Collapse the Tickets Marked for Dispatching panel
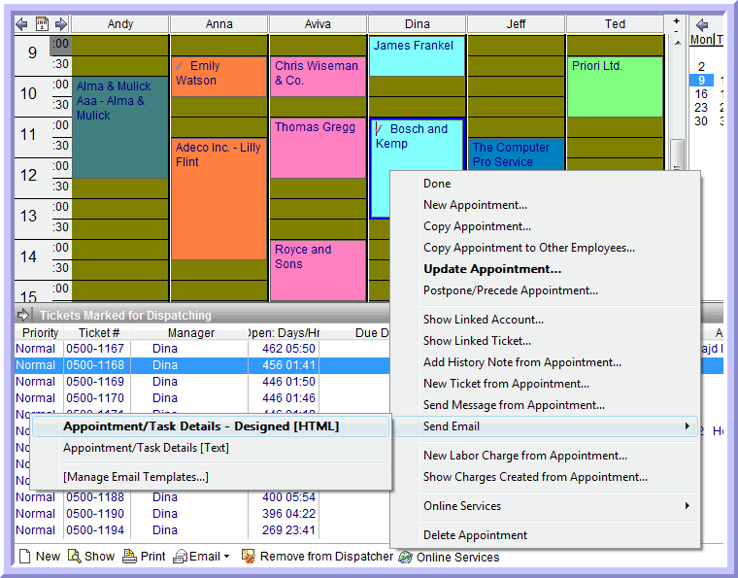The width and height of the screenshot is (738, 578). (24, 315)
